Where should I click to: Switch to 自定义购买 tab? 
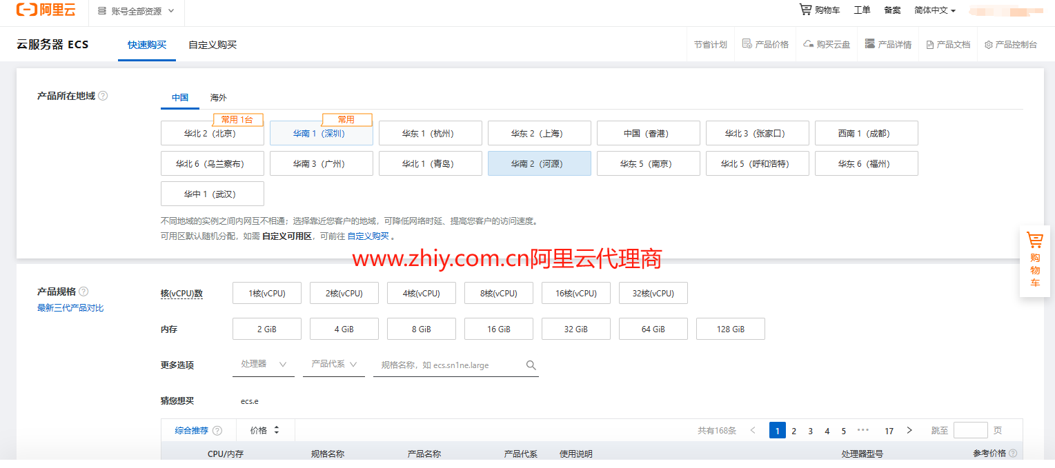[x=213, y=45]
